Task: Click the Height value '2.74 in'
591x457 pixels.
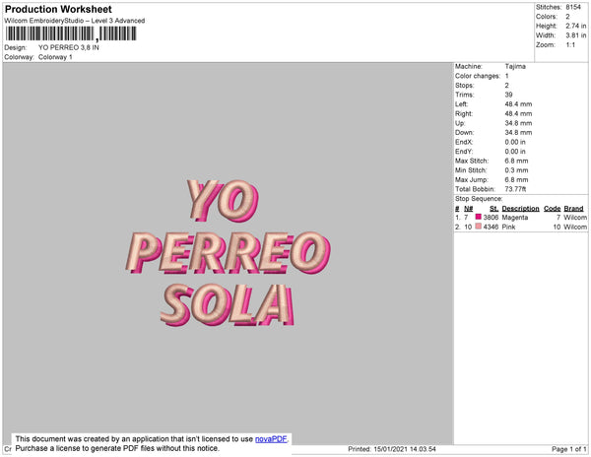Action: click(576, 26)
